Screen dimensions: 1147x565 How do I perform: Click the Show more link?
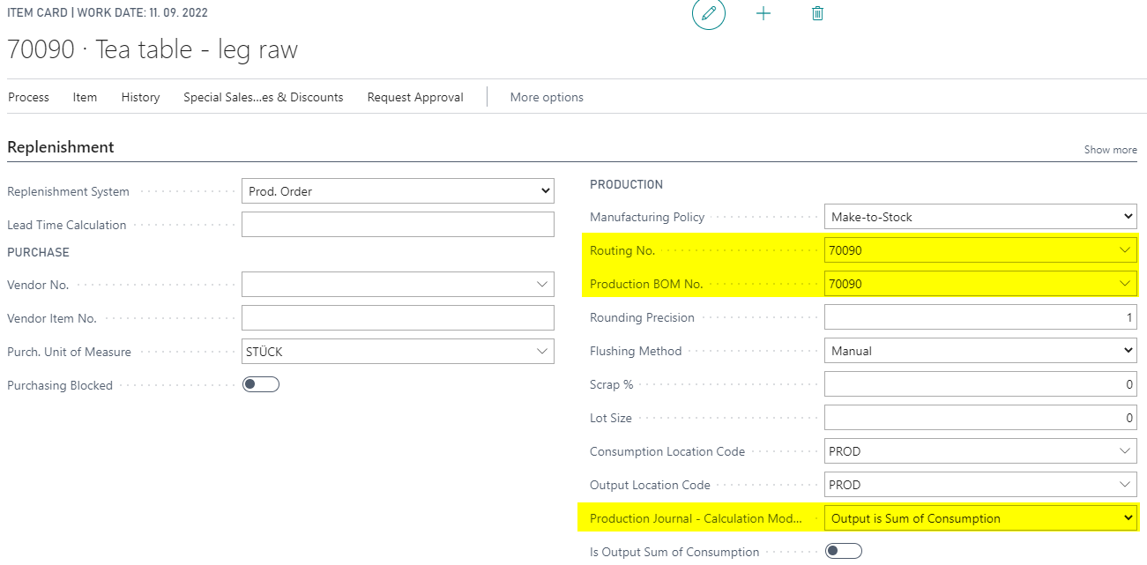point(1110,150)
